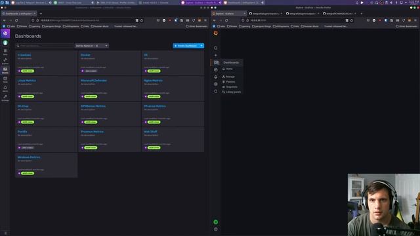The height and width of the screenshot is (236, 420).
Task: Open new tab in right Firefox window
Action: point(362,14)
